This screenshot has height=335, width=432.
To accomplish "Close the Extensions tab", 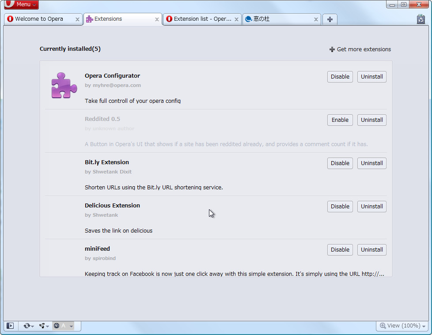I will pos(157,19).
